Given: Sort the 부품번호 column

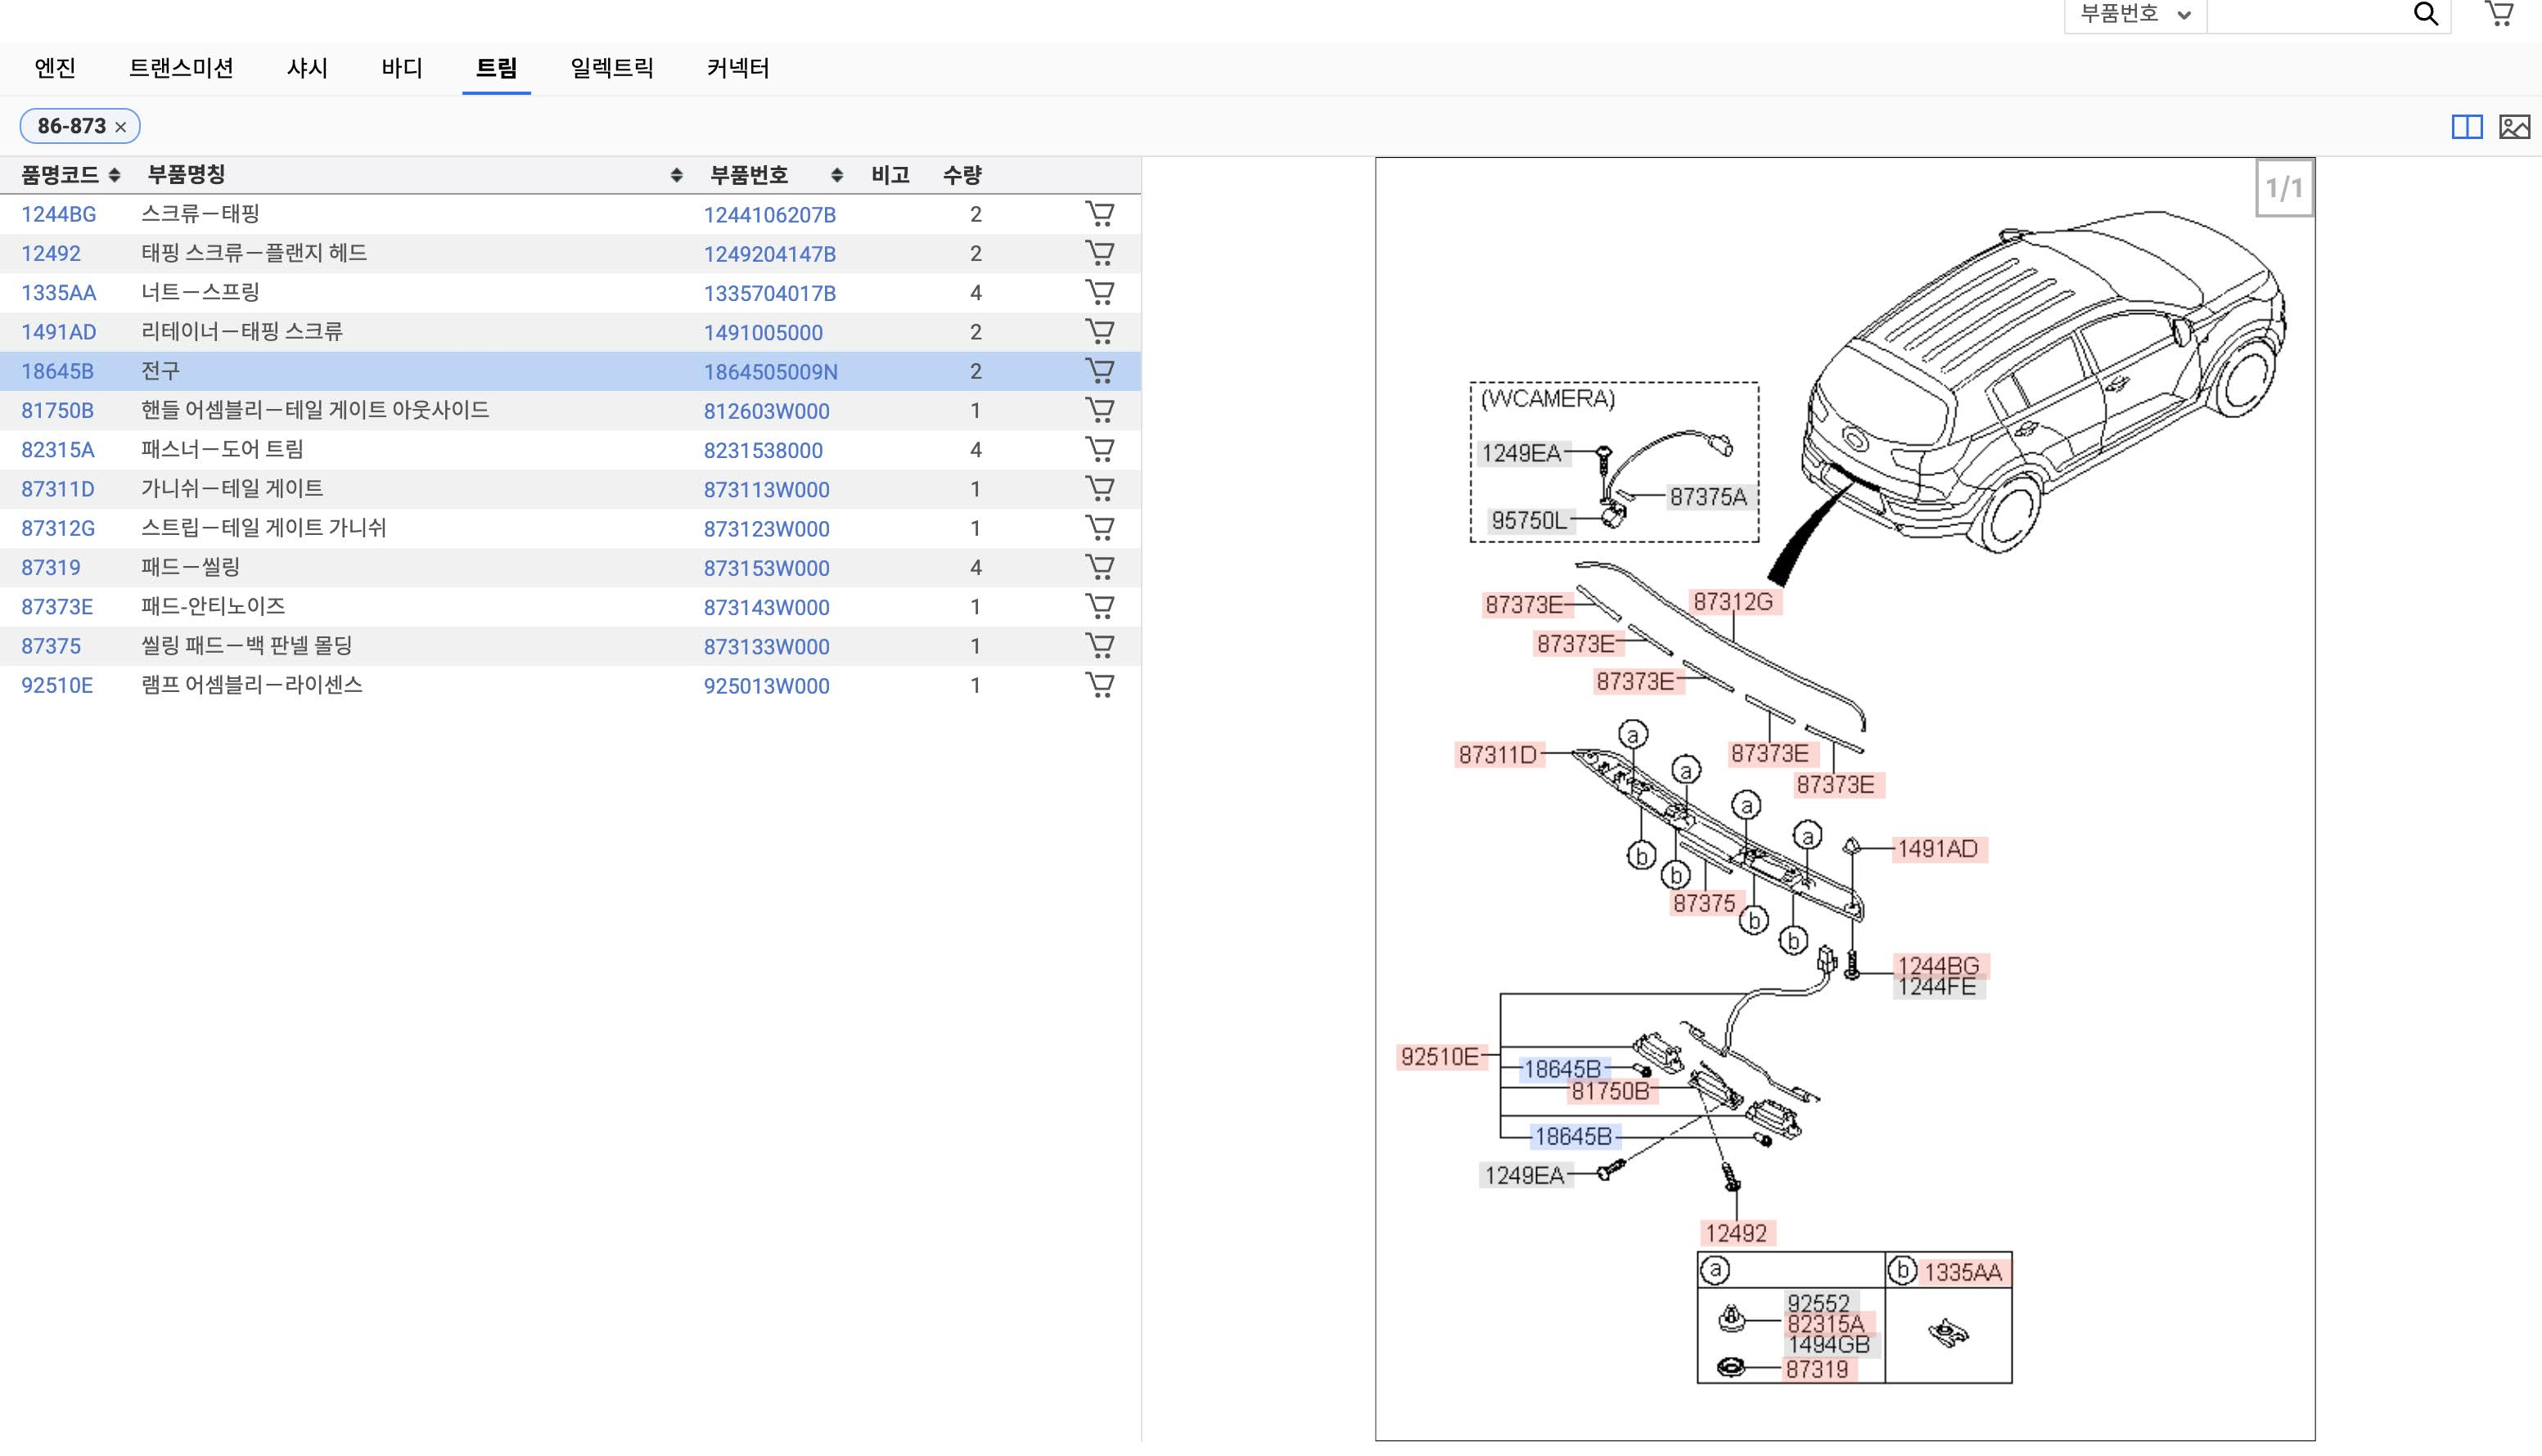Looking at the screenshot, I should [836, 175].
